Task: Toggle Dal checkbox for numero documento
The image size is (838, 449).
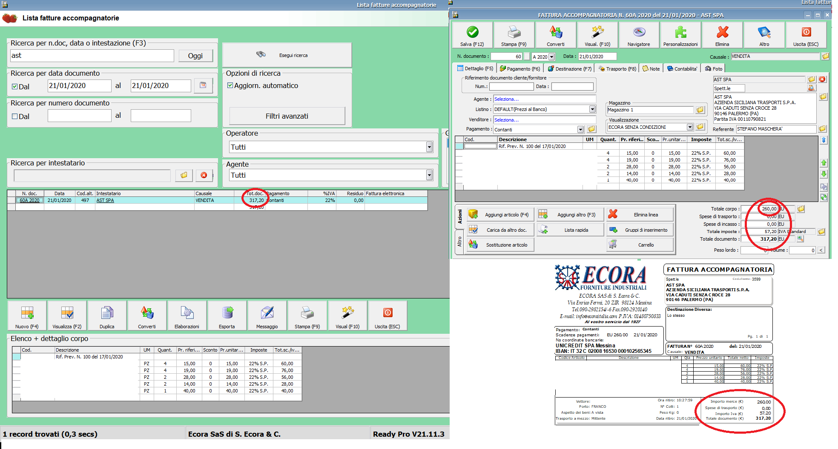Action: point(15,116)
